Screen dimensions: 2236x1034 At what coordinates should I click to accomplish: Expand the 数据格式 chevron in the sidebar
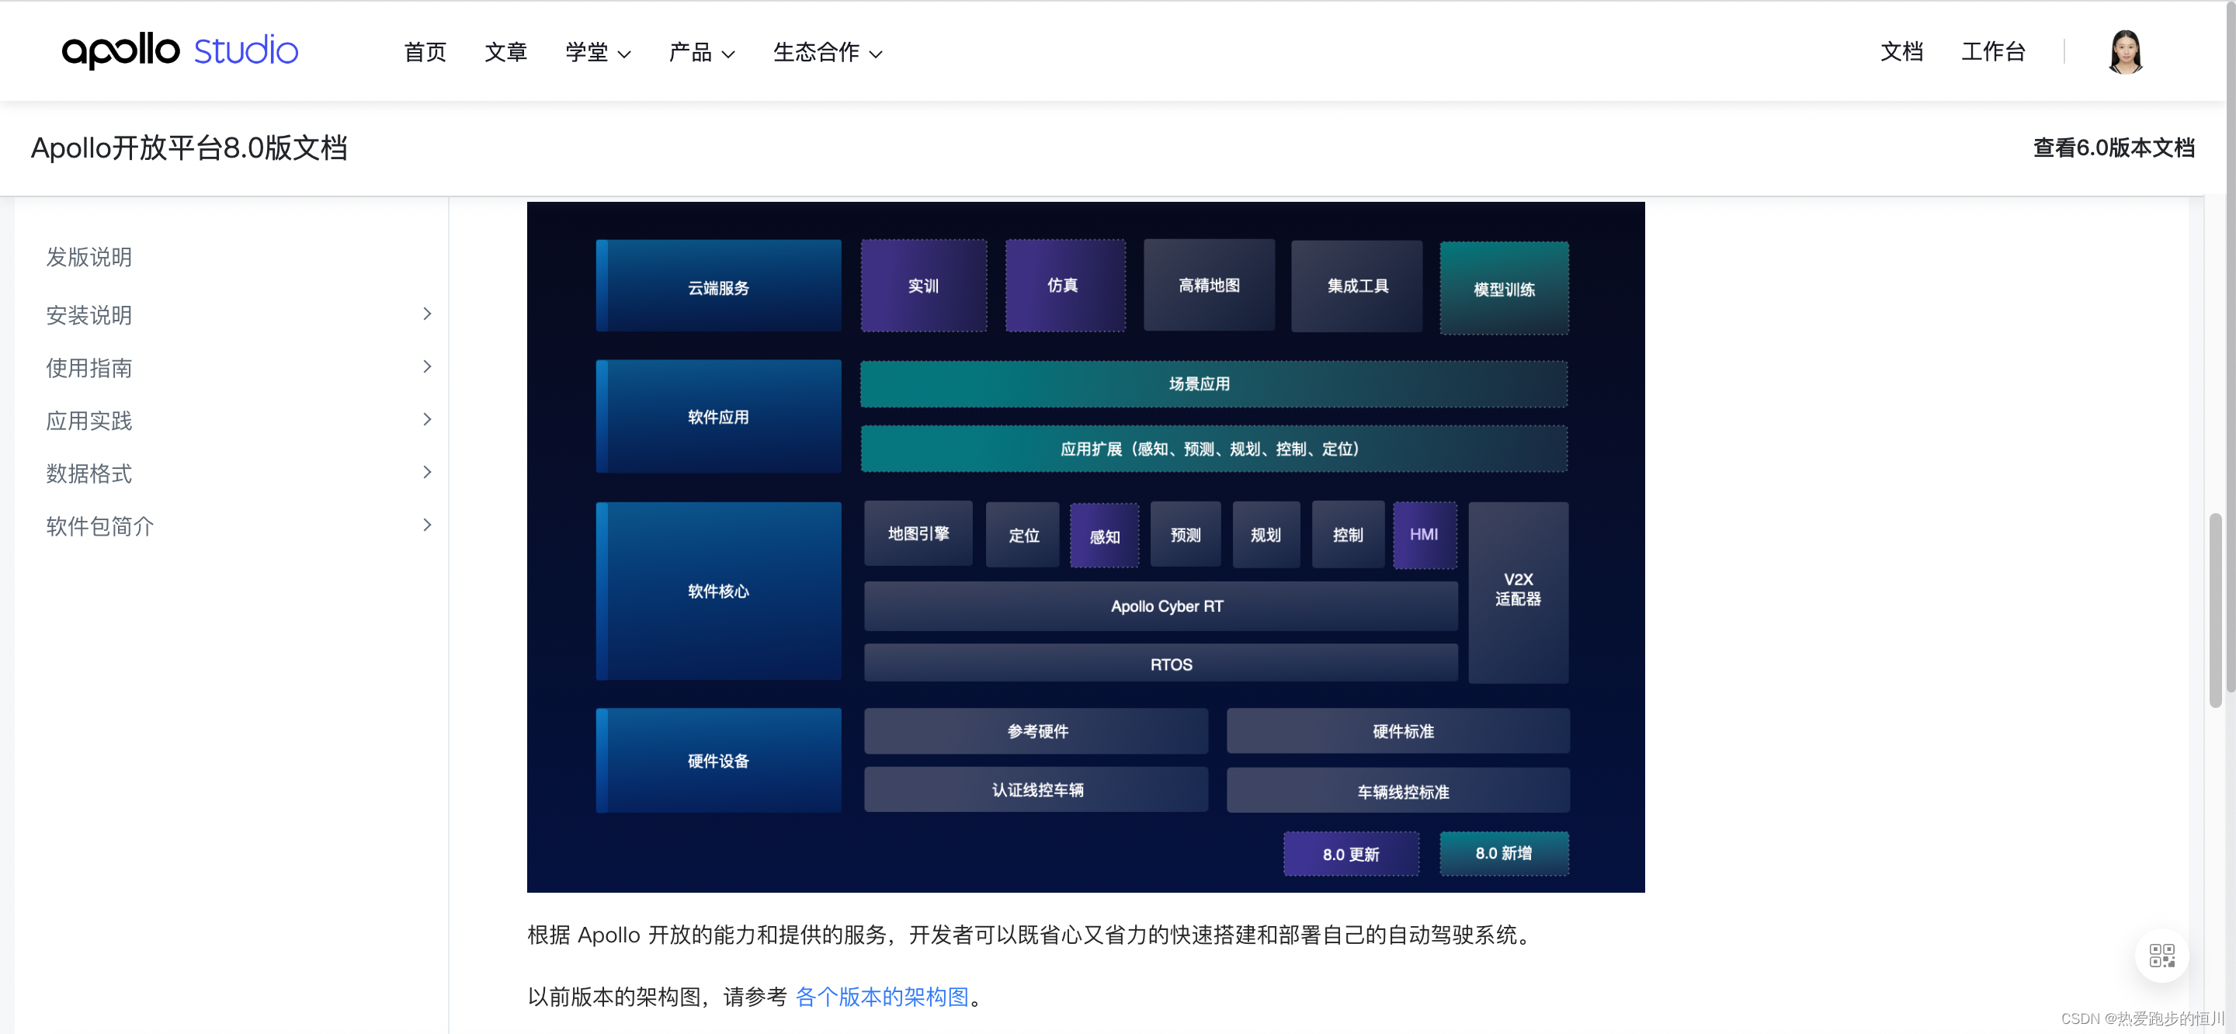tap(427, 472)
